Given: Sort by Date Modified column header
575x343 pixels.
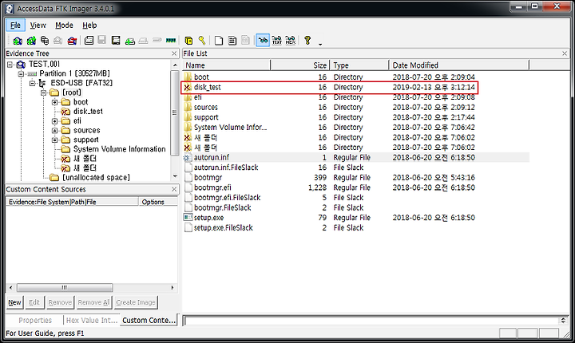Looking at the screenshot, I should pos(458,65).
